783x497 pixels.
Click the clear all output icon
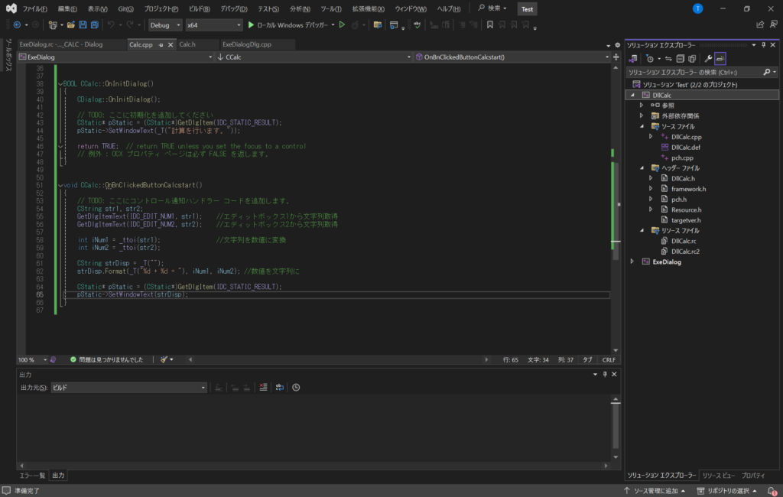[263, 388]
